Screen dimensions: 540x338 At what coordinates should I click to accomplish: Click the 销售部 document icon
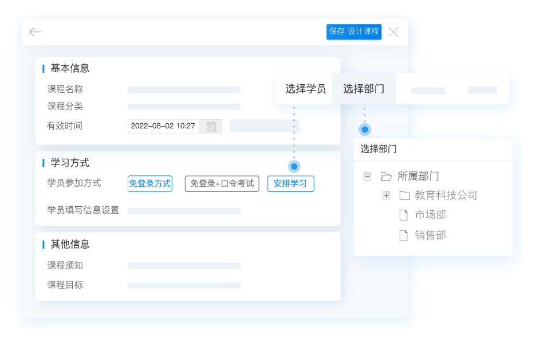[404, 235]
